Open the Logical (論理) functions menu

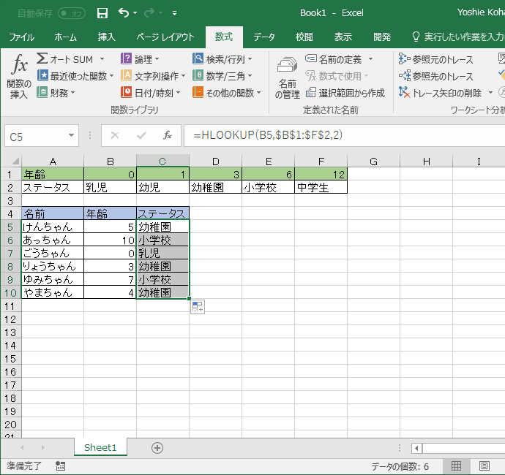pos(140,59)
